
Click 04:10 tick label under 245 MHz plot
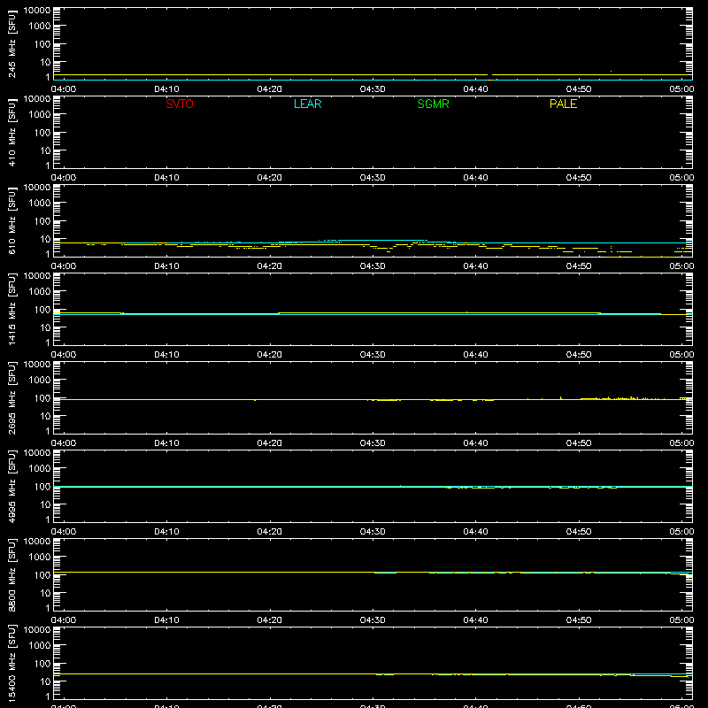coord(166,89)
